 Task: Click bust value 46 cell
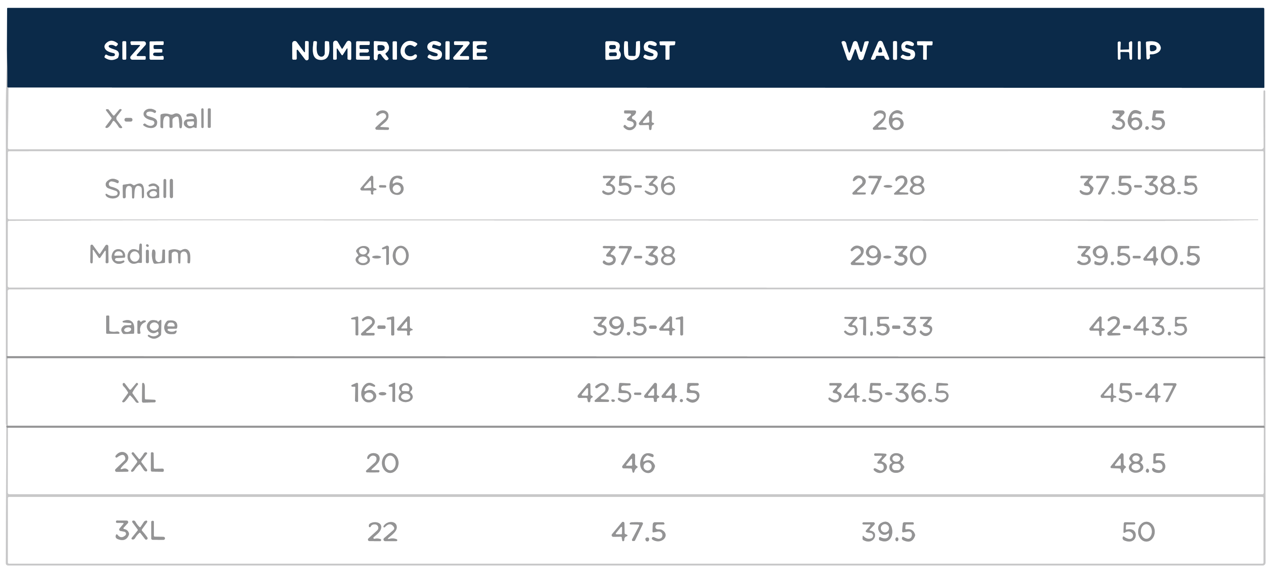click(x=639, y=463)
